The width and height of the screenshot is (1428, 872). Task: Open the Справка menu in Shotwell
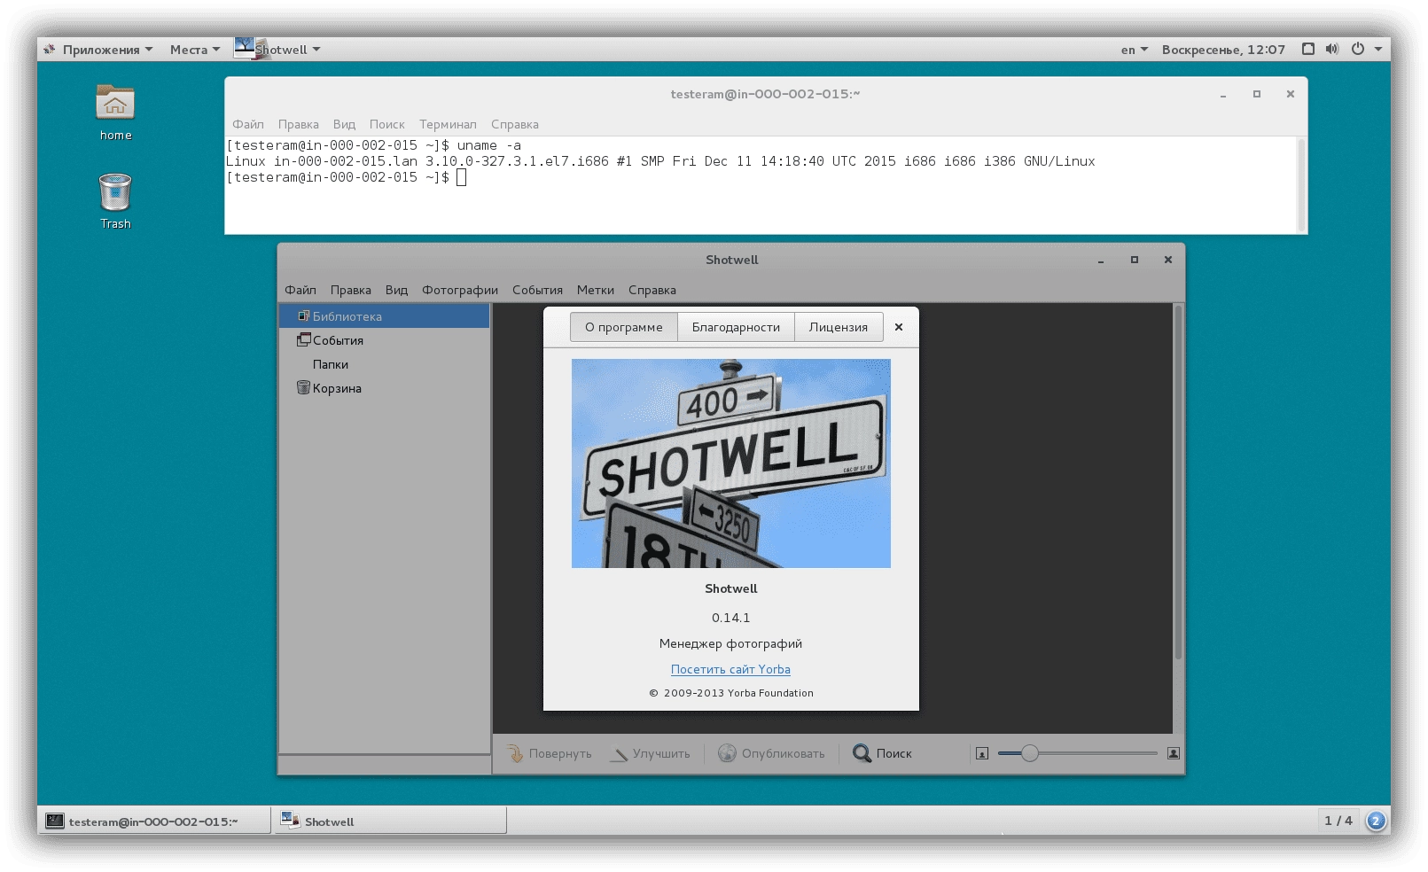click(x=652, y=290)
